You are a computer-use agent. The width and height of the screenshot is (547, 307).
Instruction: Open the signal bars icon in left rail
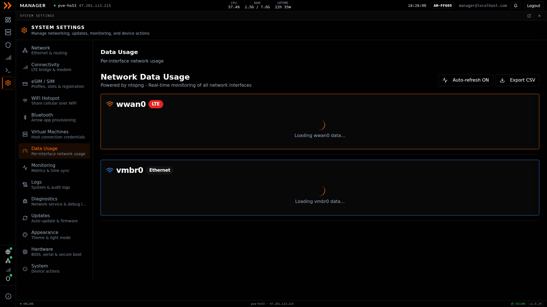[8, 58]
